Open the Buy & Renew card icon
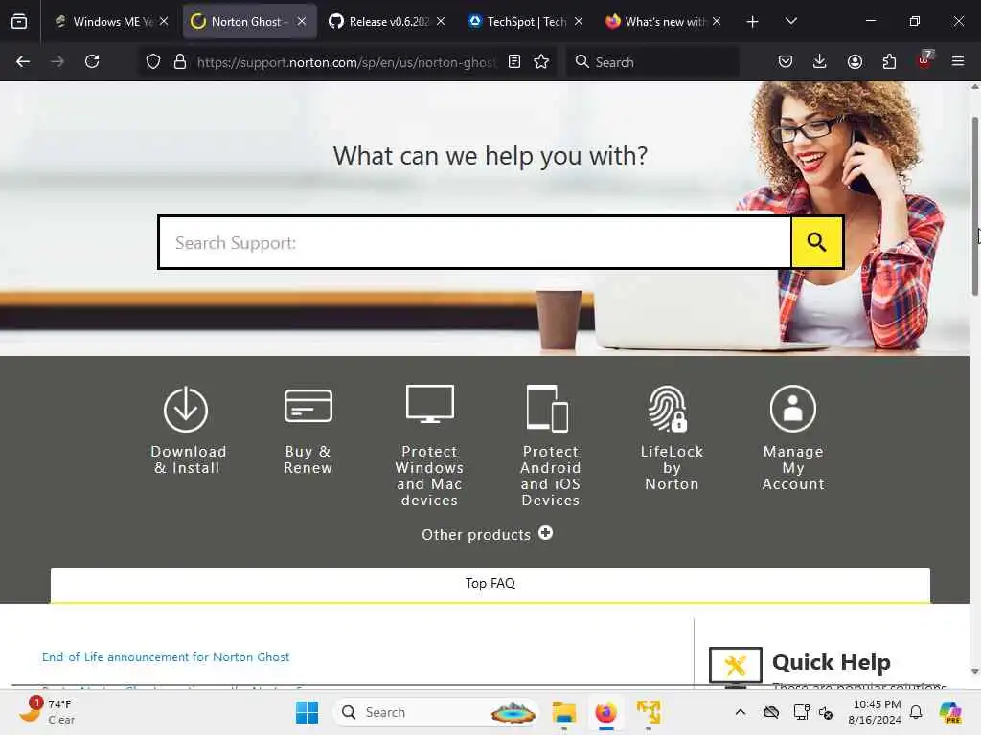 click(x=308, y=406)
